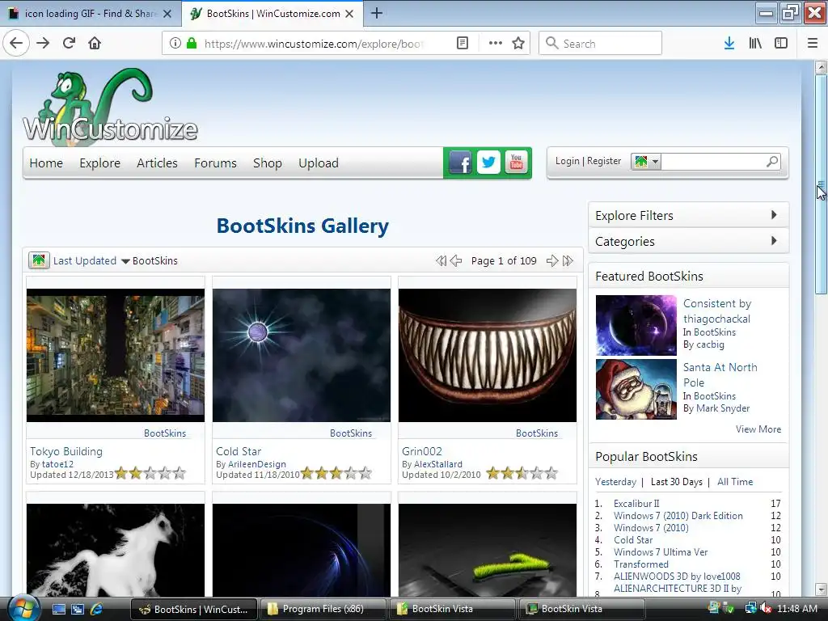Open the Firefox library icon
Image resolution: width=828 pixels, height=621 pixels.
pos(755,44)
